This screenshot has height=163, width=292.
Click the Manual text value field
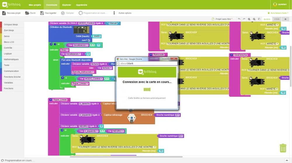[113, 23]
